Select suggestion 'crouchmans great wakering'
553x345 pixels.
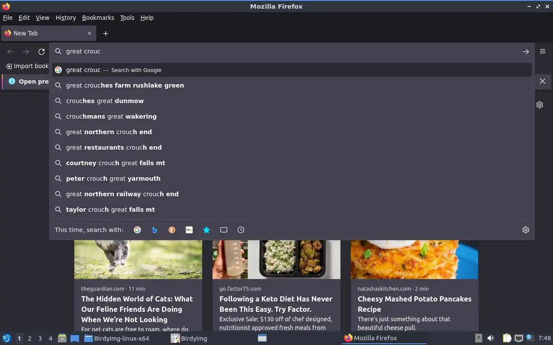click(292, 116)
